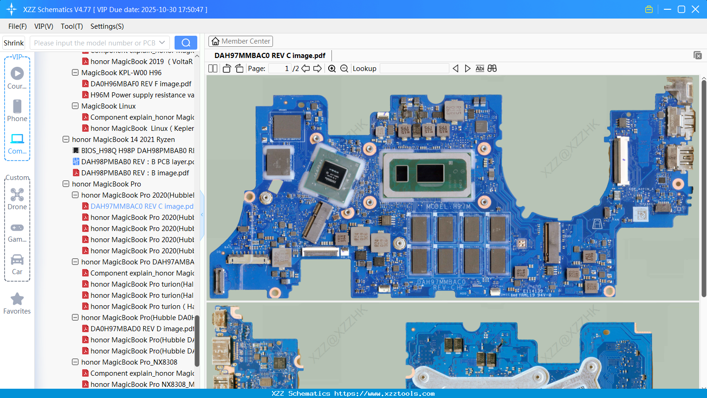707x398 pixels.
Task: Click the Shrink toggle to hide the sidebar
Action: click(13, 43)
